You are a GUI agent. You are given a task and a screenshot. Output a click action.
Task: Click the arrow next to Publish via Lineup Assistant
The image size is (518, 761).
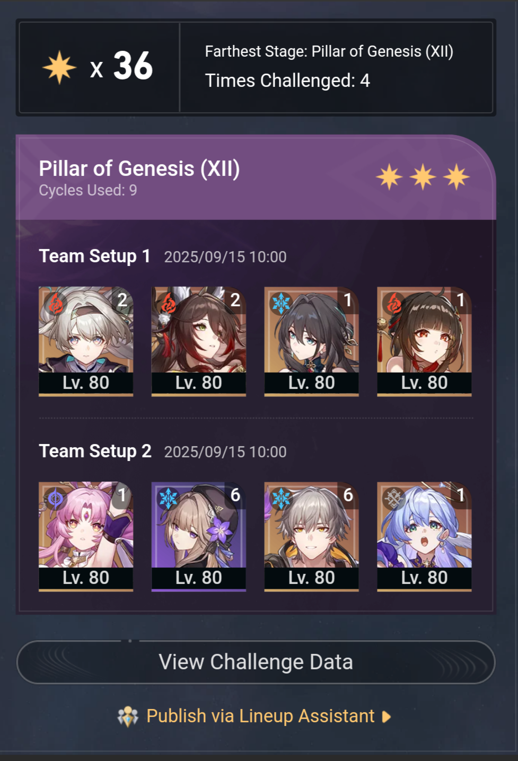387,716
